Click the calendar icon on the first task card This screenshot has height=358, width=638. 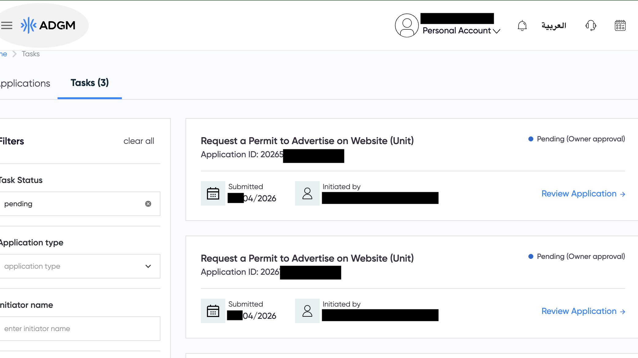click(213, 193)
